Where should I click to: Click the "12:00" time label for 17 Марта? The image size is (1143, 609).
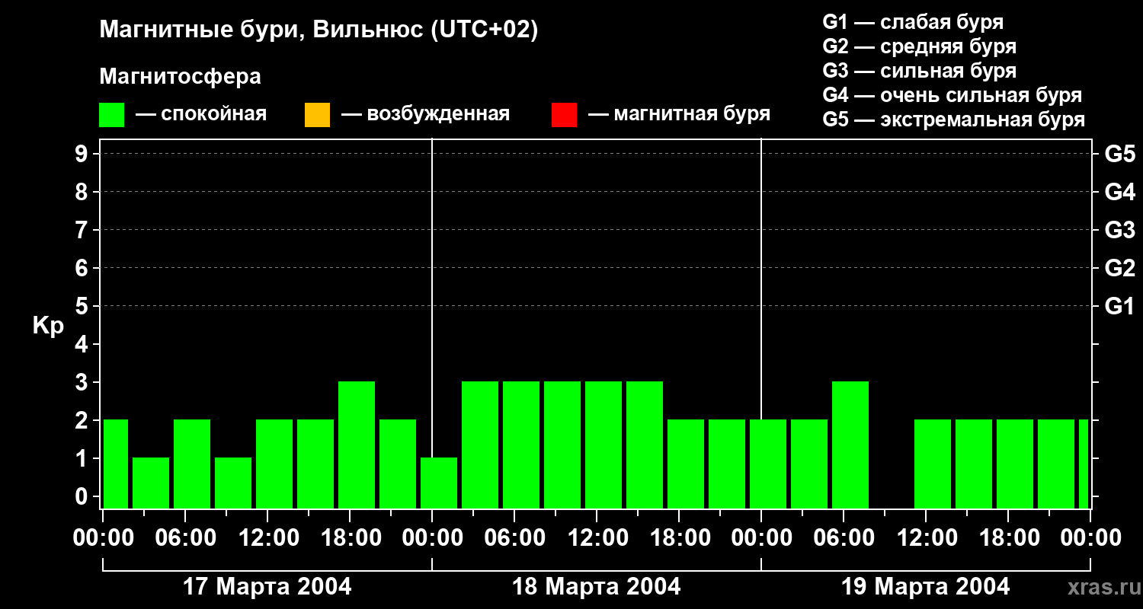click(267, 537)
